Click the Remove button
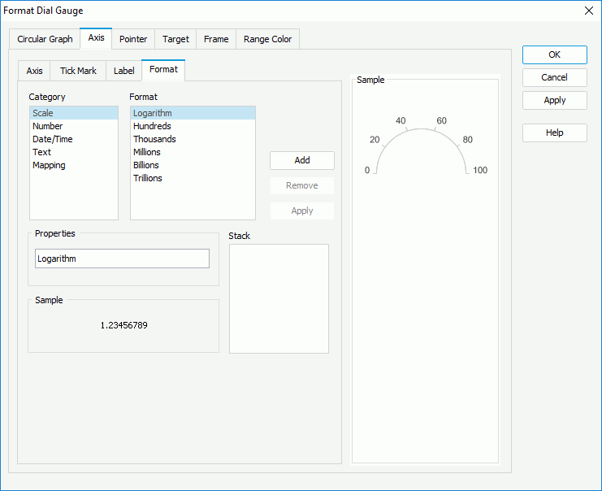 (x=302, y=185)
